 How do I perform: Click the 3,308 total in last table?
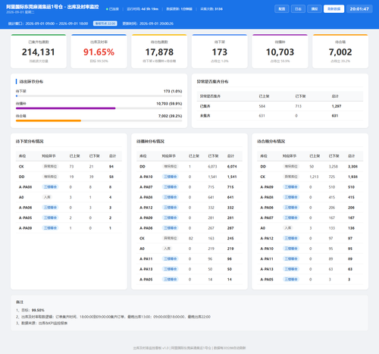pyautogui.click(x=352, y=167)
